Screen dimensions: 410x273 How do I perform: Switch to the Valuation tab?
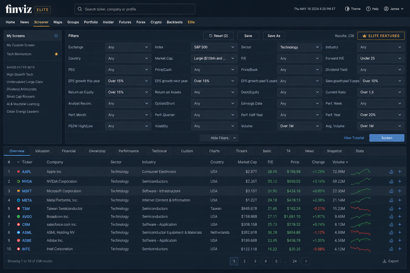click(x=42, y=151)
